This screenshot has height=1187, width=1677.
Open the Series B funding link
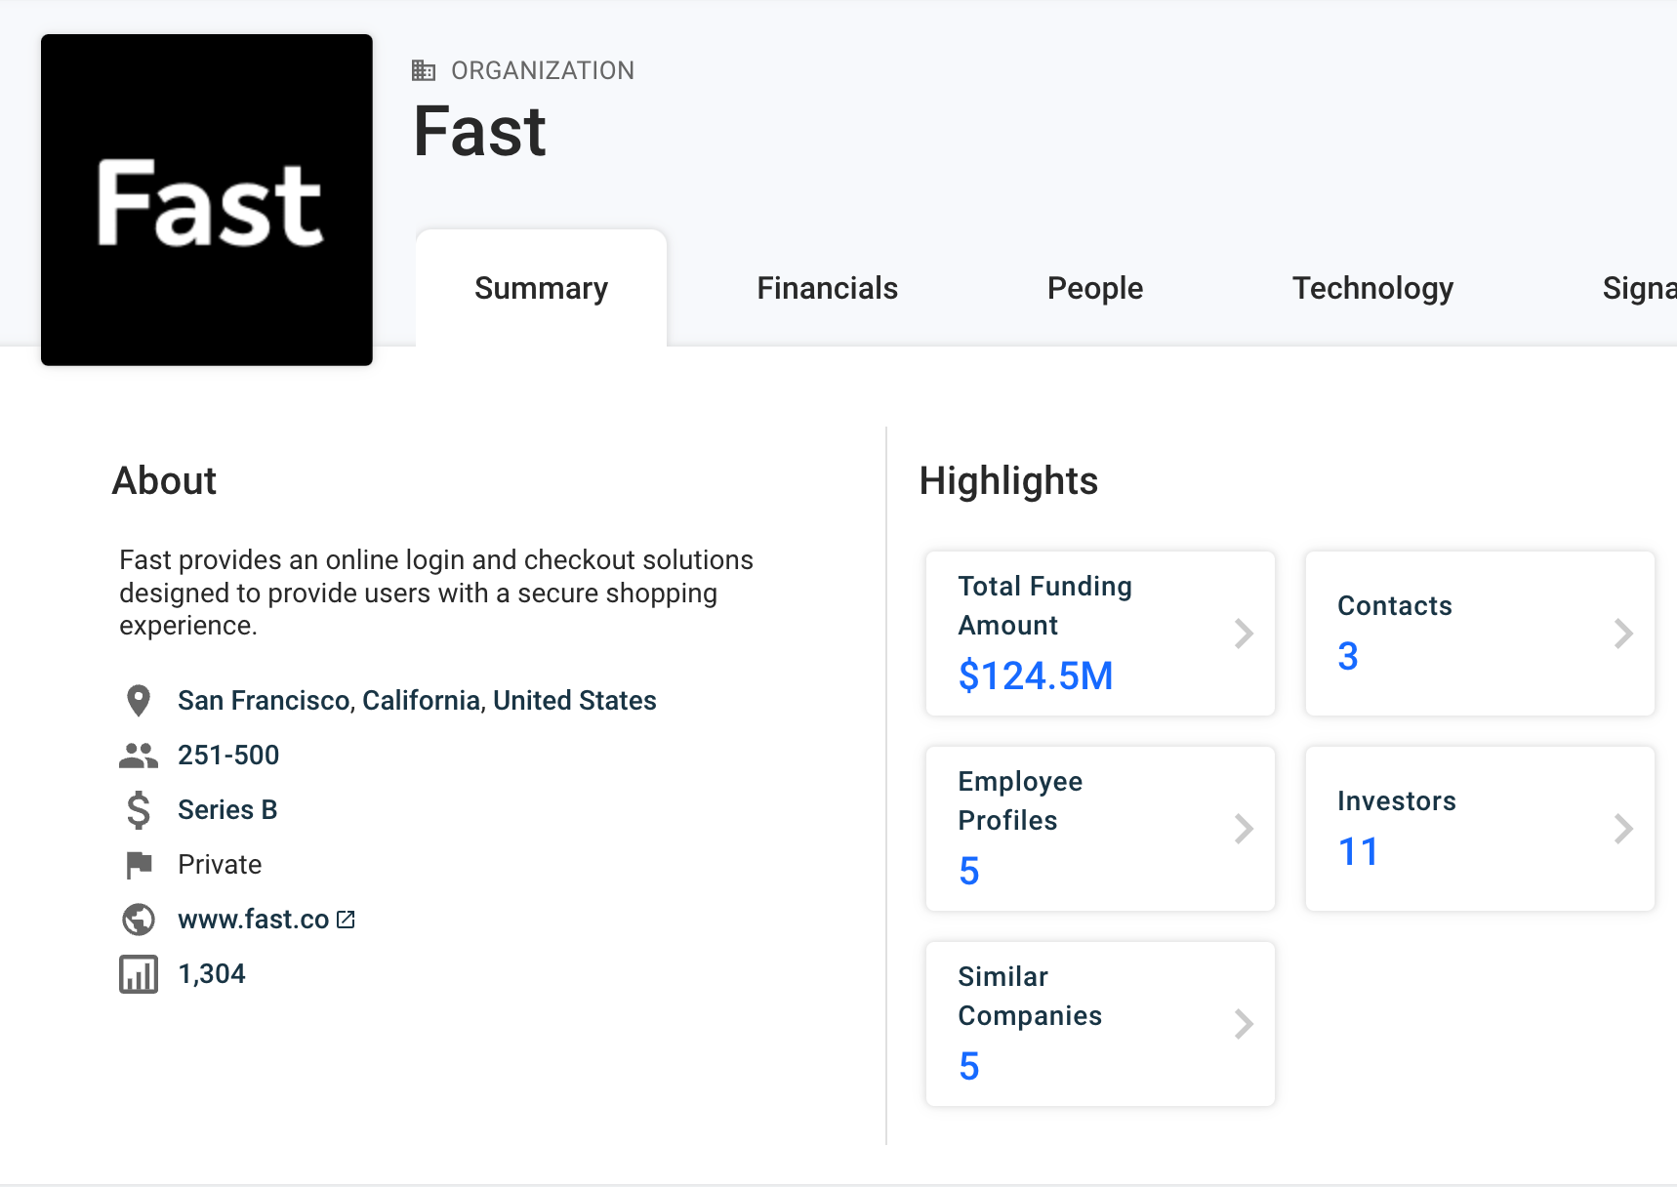[x=227, y=810]
